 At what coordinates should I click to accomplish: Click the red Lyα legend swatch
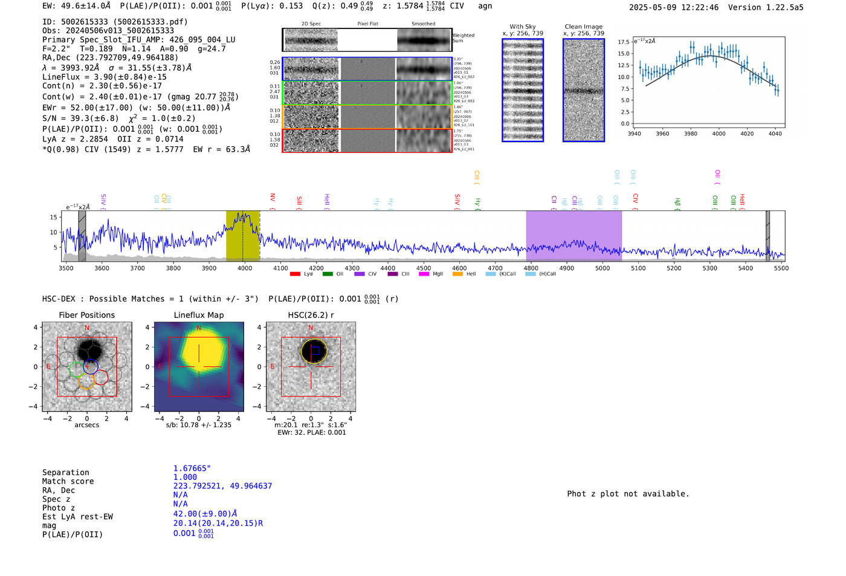[x=295, y=274]
